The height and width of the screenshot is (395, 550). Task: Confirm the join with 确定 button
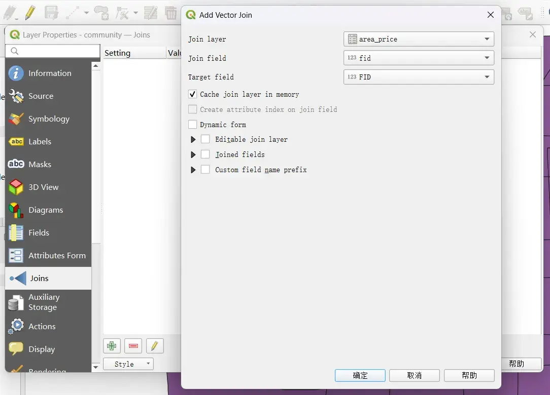point(360,375)
